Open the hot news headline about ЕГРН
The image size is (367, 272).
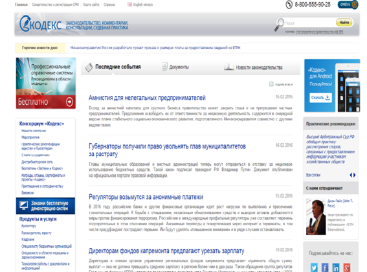pyautogui.click(x=155, y=48)
